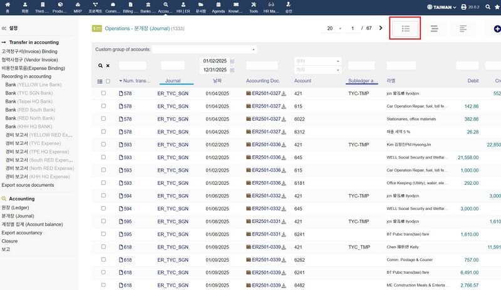Click the print icon beside version 20.0.2

464,7
